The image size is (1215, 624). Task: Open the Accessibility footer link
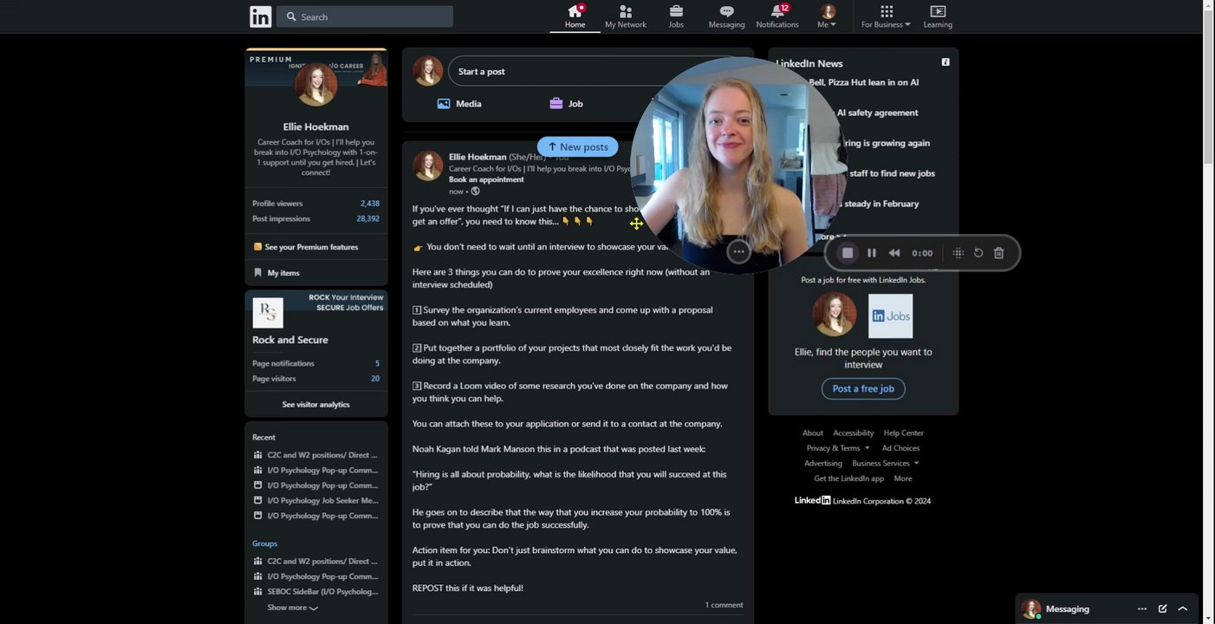pos(854,433)
